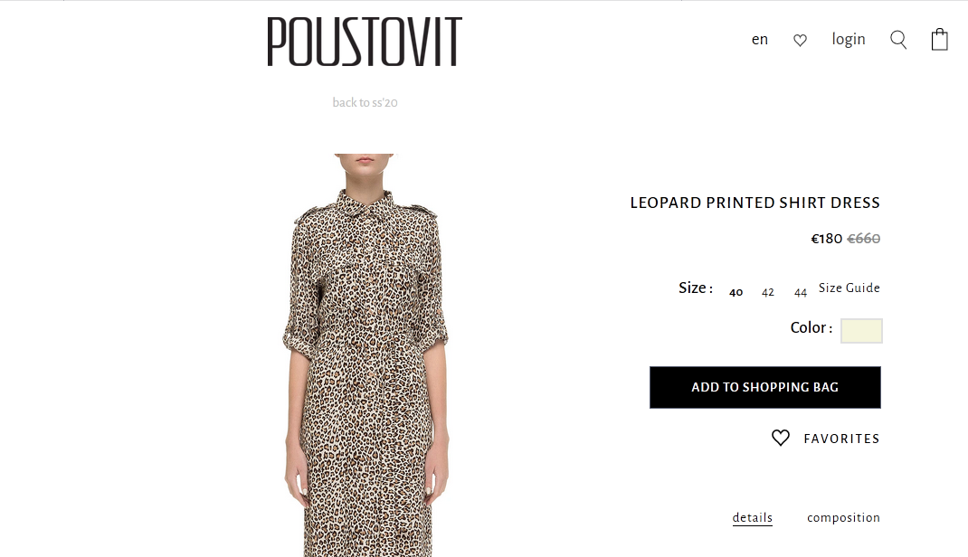
Task: Select size 42
Action: click(768, 292)
